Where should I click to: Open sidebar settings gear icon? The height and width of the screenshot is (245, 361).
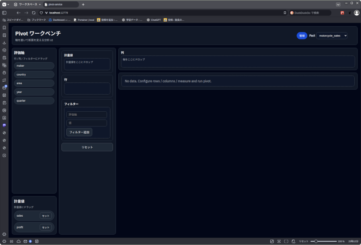[x=5, y=234]
